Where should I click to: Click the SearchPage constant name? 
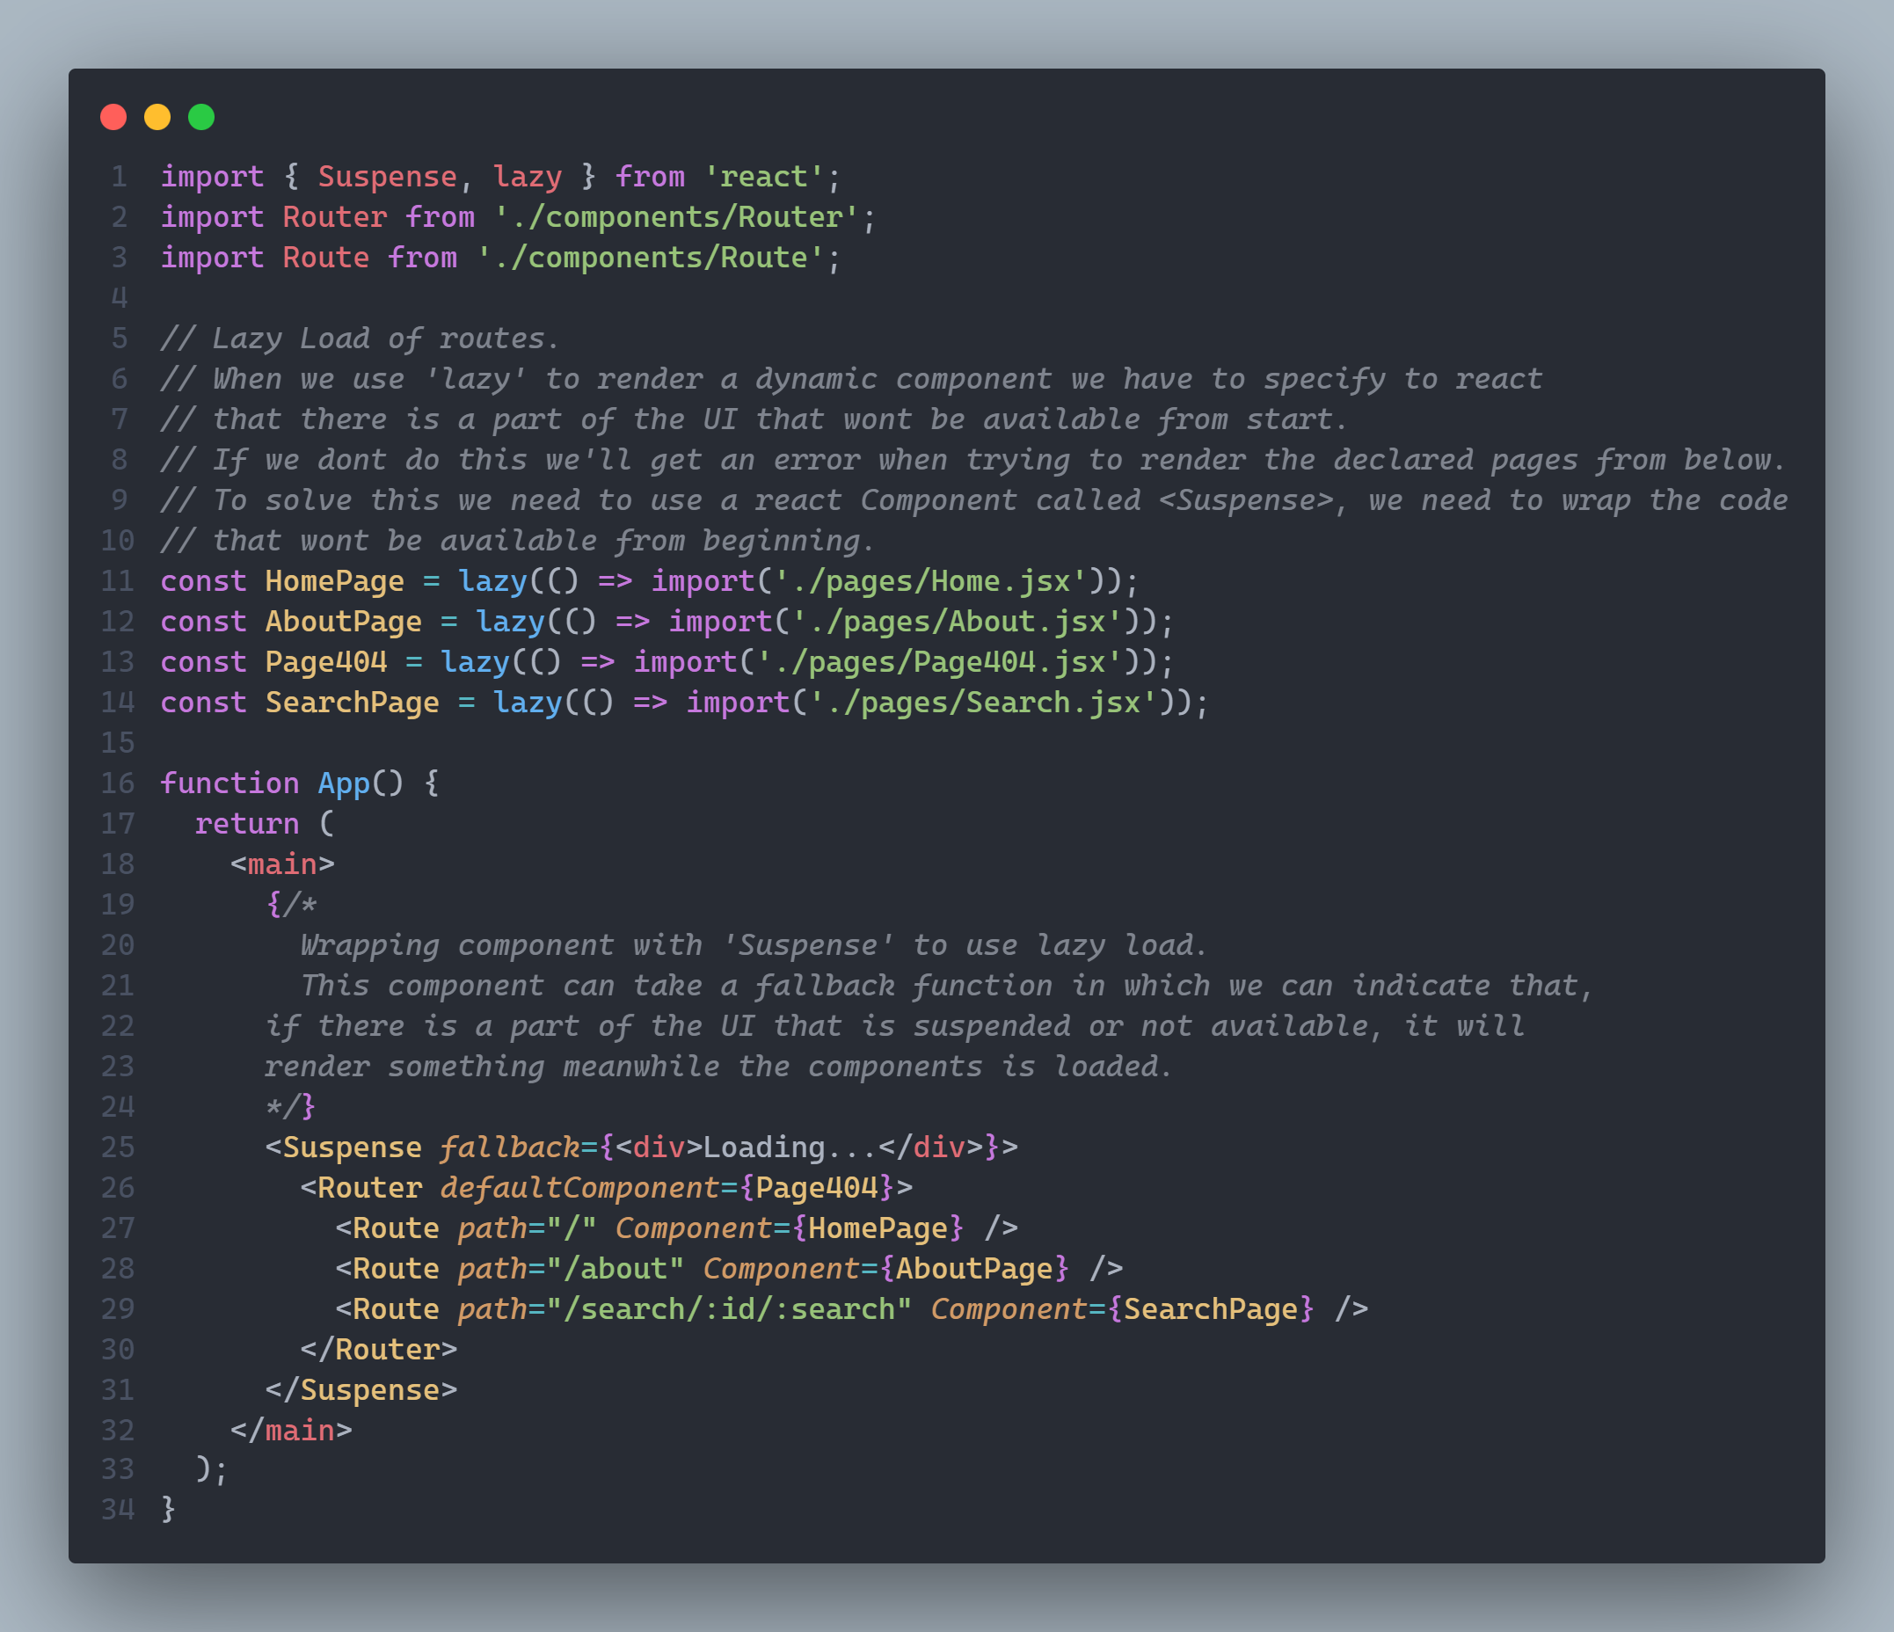tap(352, 703)
